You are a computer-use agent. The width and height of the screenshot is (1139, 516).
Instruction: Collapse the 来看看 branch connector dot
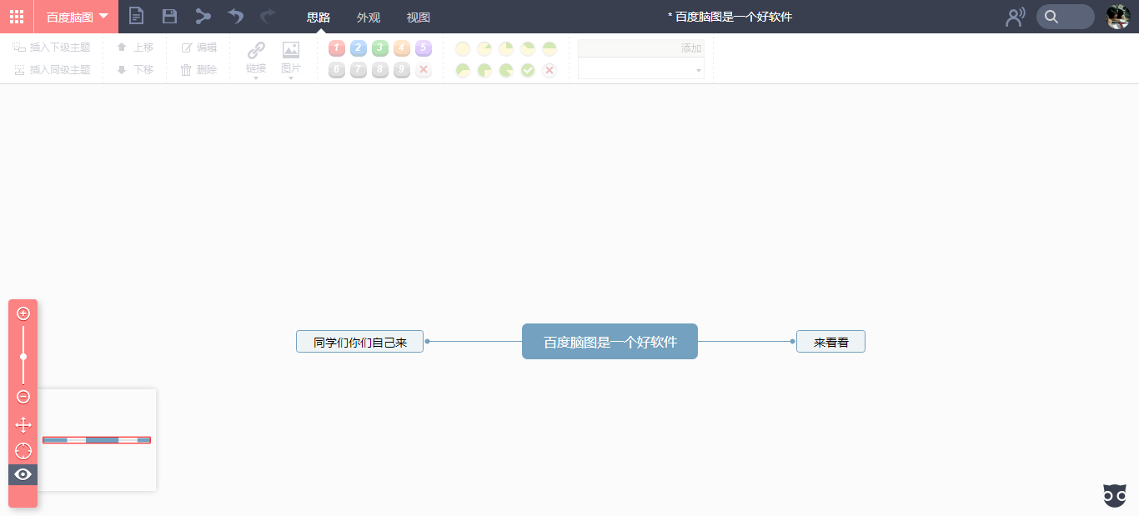tap(792, 341)
